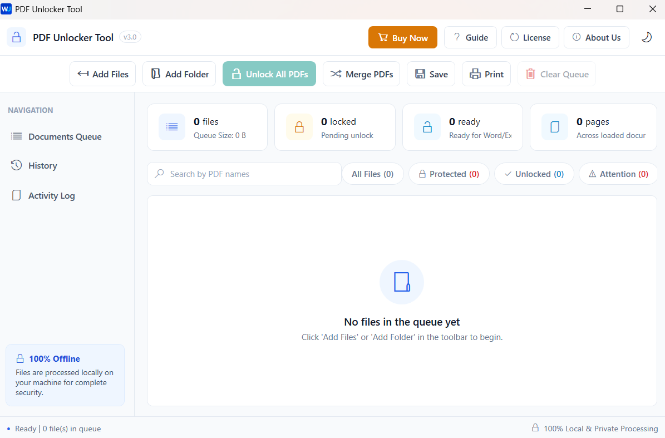The height and width of the screenshot is (438, 665).
Task: Open the About Us window
Action: (597, 37)
